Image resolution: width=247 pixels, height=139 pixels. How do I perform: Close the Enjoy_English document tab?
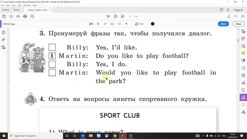[x=51, y=10]
